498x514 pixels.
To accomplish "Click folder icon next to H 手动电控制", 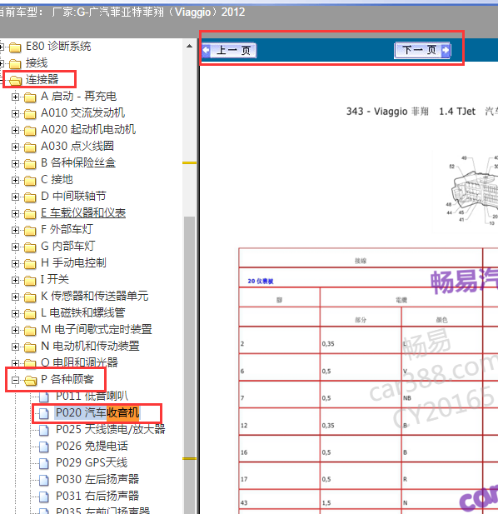I will (x=30, y=264).
